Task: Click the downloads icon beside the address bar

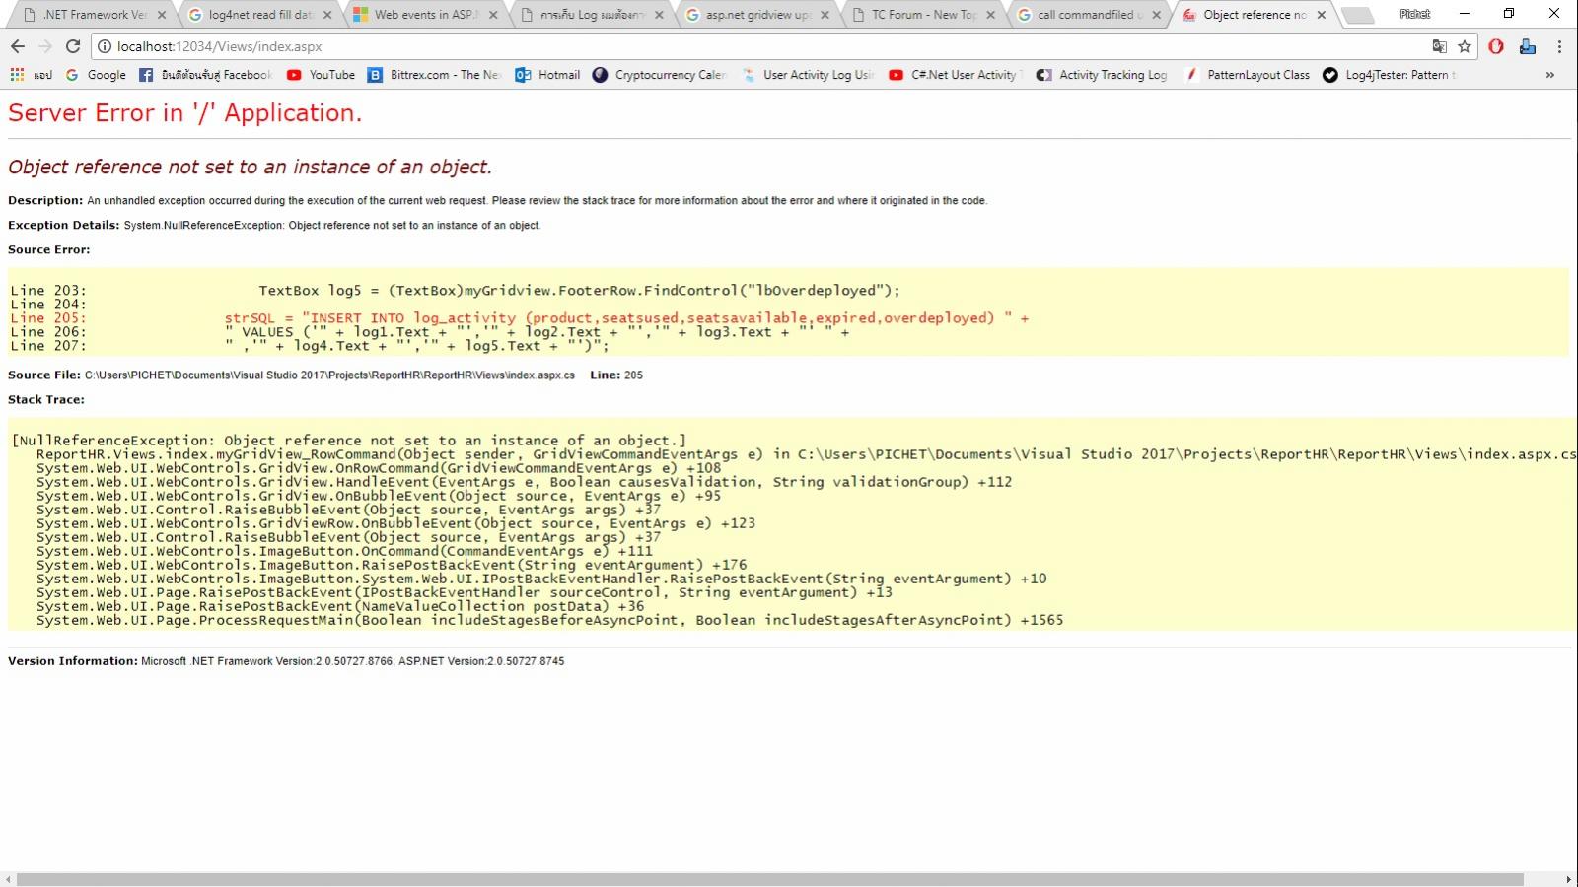Action: pos(1529,46)
